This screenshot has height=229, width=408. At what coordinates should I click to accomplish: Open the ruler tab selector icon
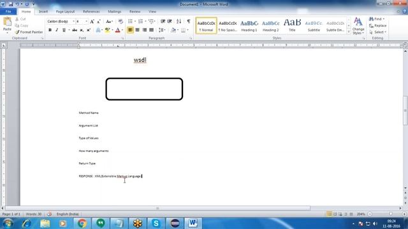point(4,45)
